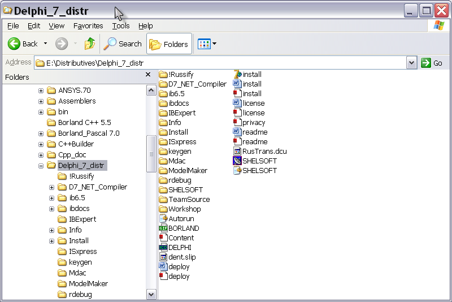Open the Views dropdown button
This screenshot has width=452, height=302.
click(x=207, y=44)
